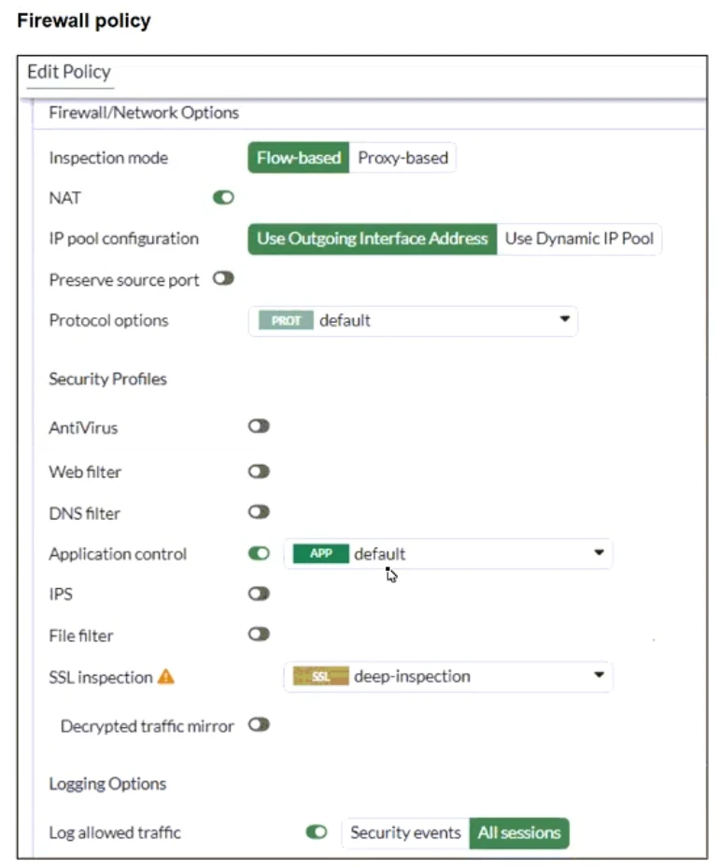
Task: Open the Protocol options dropdown
Action: [x=564, y=320]
